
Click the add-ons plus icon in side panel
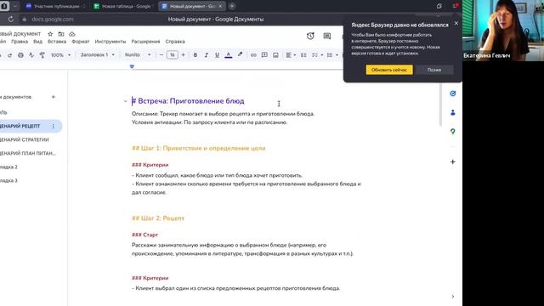(453, 161)
